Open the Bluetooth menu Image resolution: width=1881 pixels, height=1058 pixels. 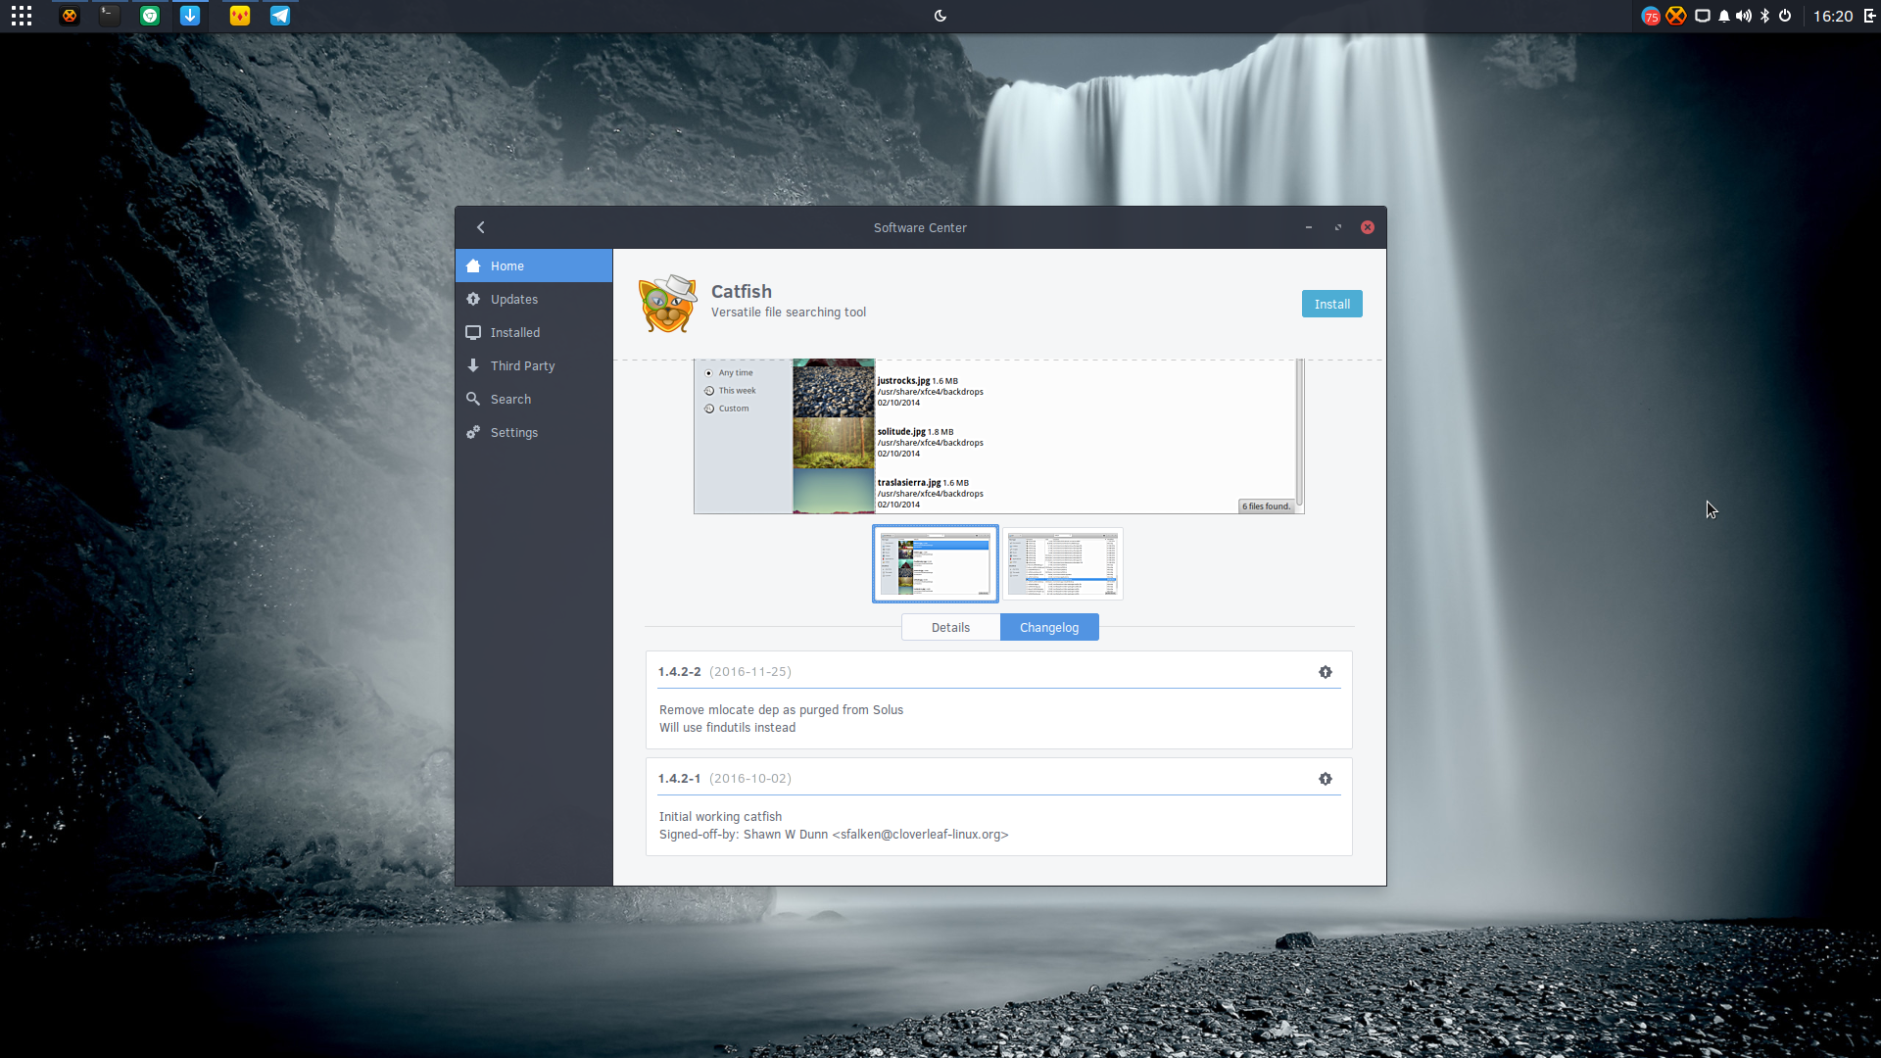[1765, 16]
